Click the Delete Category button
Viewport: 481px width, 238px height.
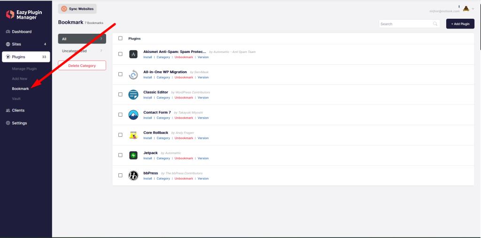click(82, 66)
